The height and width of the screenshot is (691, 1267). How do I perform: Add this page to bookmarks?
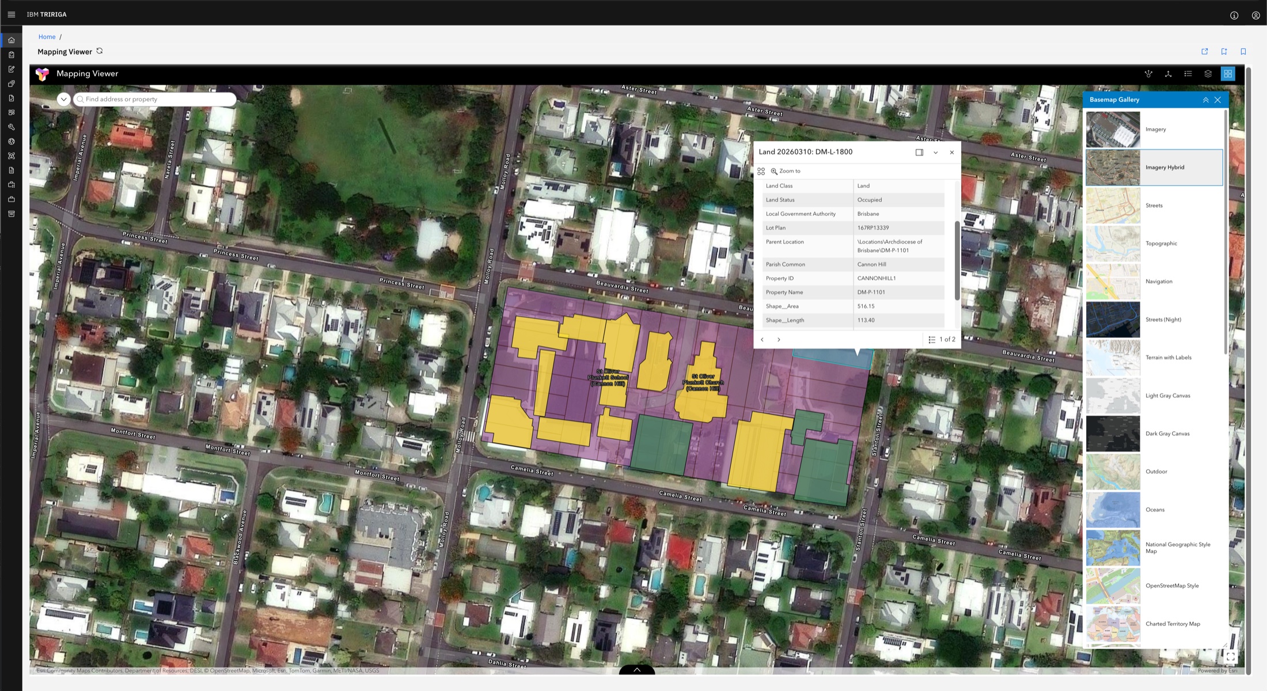pyautogui.click(x=1224, y=51)
